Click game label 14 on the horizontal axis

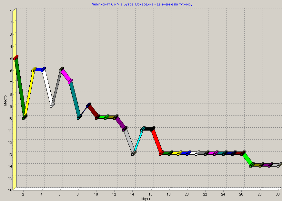[x=132, y=194]
